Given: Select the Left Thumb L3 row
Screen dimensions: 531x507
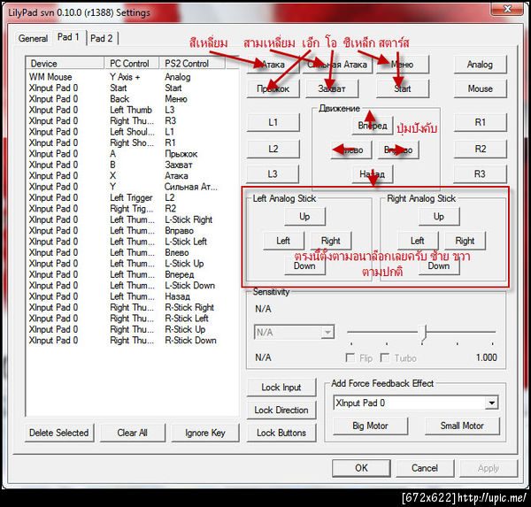Looking at the screenshot, I should (x=132, y=110).
